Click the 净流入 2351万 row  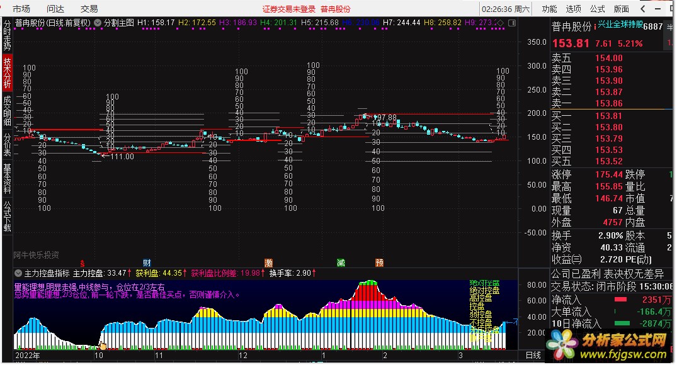[x=612, y=299]
